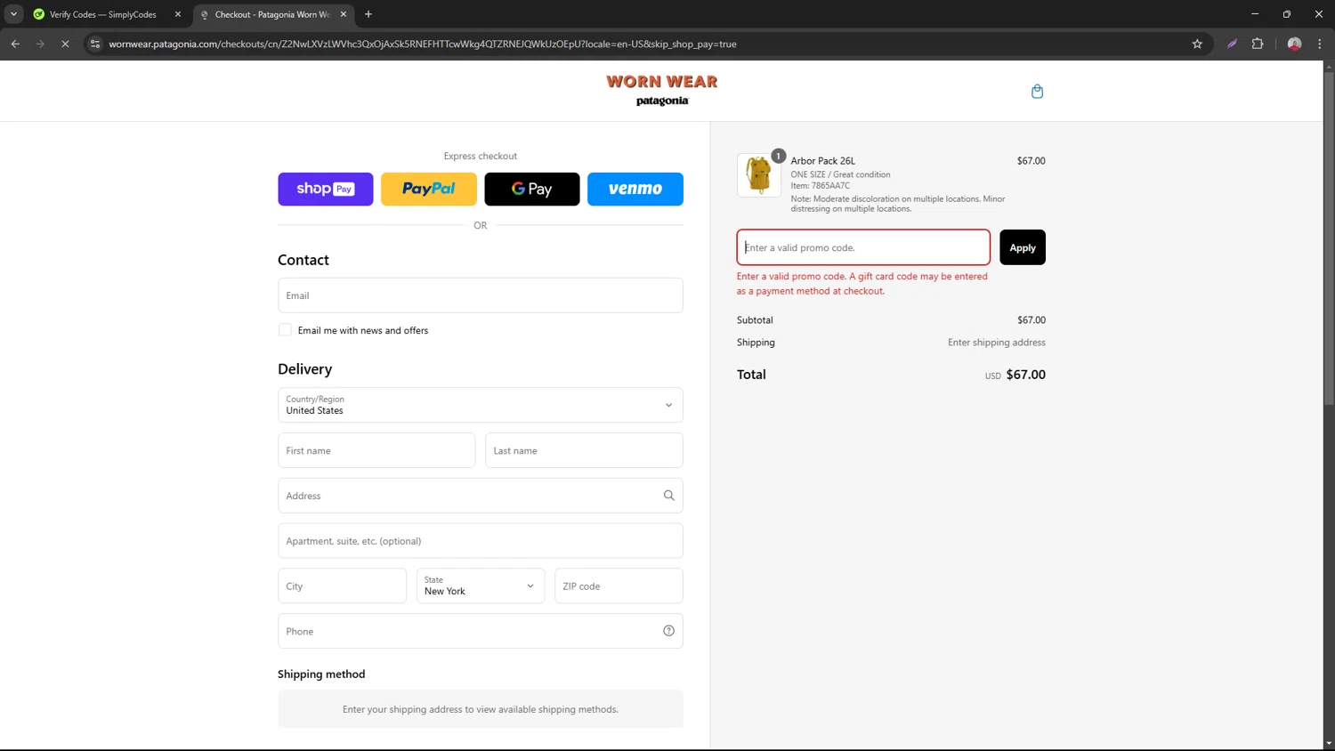Click the Total $67.00 amount
Viewport: 1335px width, 751px height.
coord(1026,375)
